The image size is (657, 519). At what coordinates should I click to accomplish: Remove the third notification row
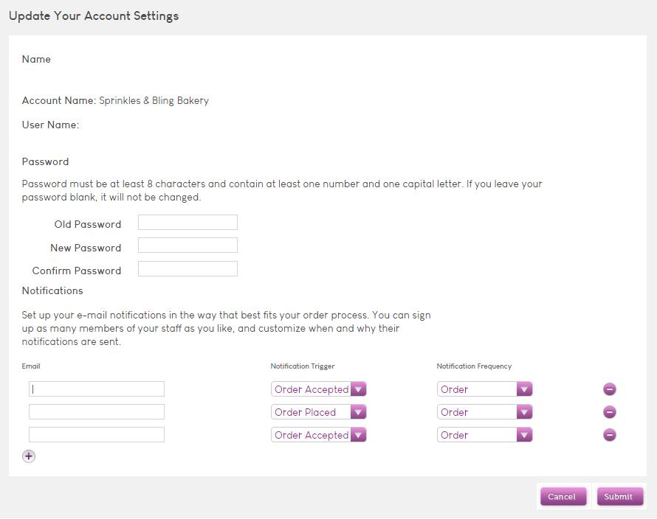610,435
